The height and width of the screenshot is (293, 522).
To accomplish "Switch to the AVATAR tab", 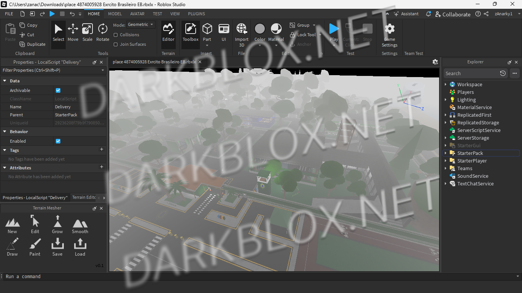I will pos(137,14).
